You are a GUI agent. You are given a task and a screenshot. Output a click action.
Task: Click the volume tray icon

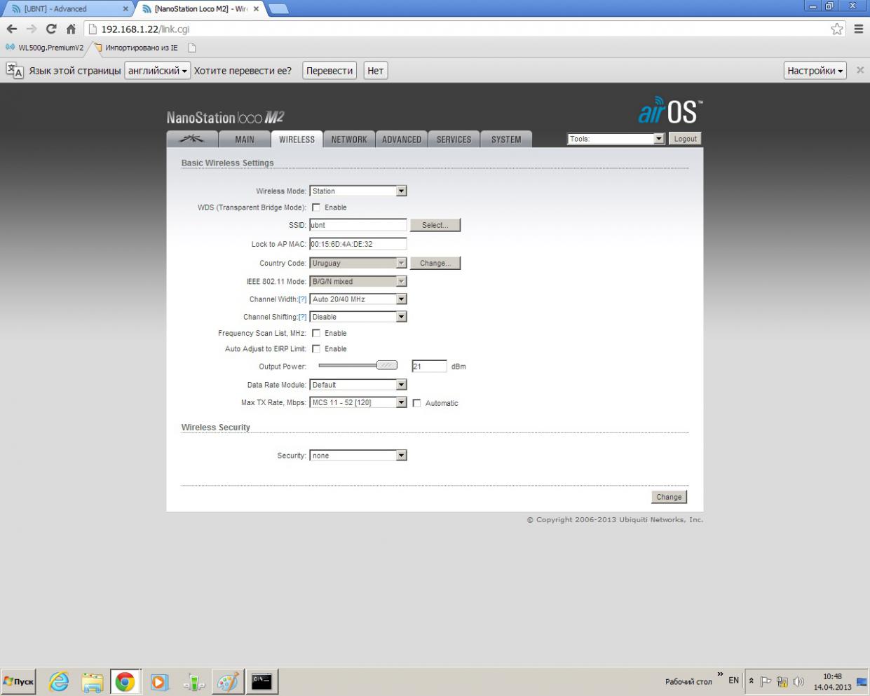click(798, 681)
